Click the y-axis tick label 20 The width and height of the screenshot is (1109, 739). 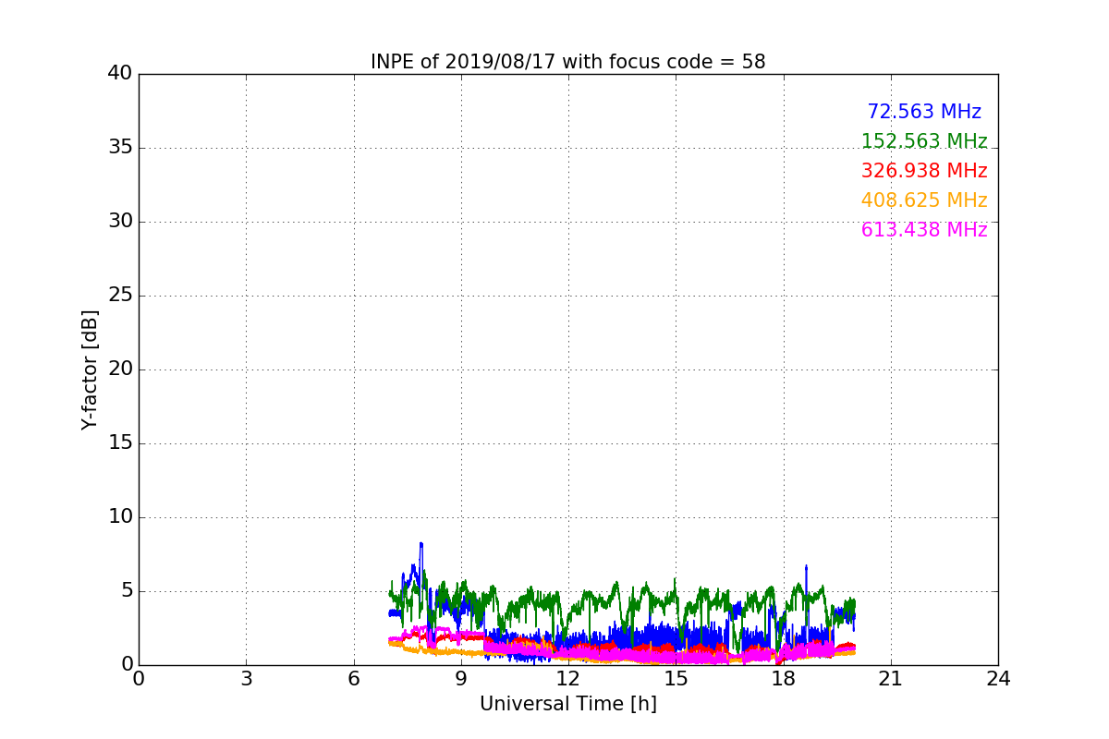120,369
